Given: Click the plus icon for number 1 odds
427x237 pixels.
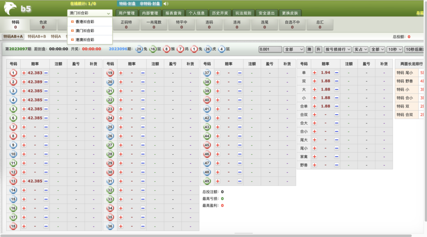Looking at the screenshot, I should [24, 73].
